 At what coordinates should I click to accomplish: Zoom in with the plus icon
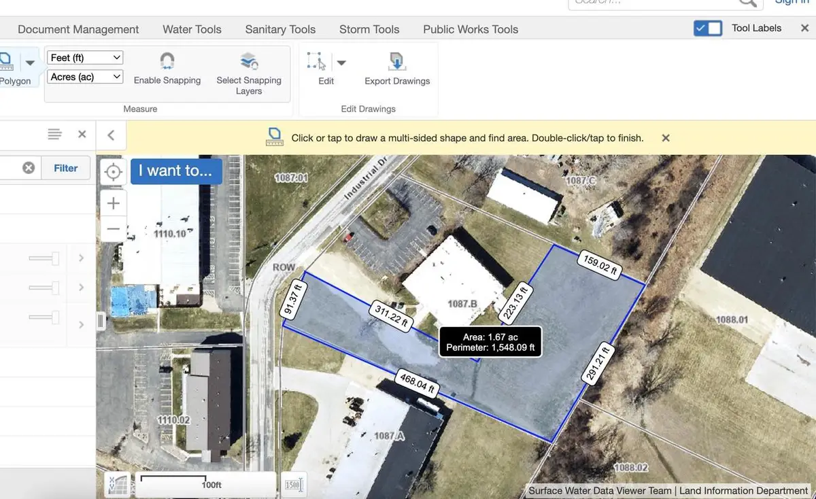pos(113,203)
